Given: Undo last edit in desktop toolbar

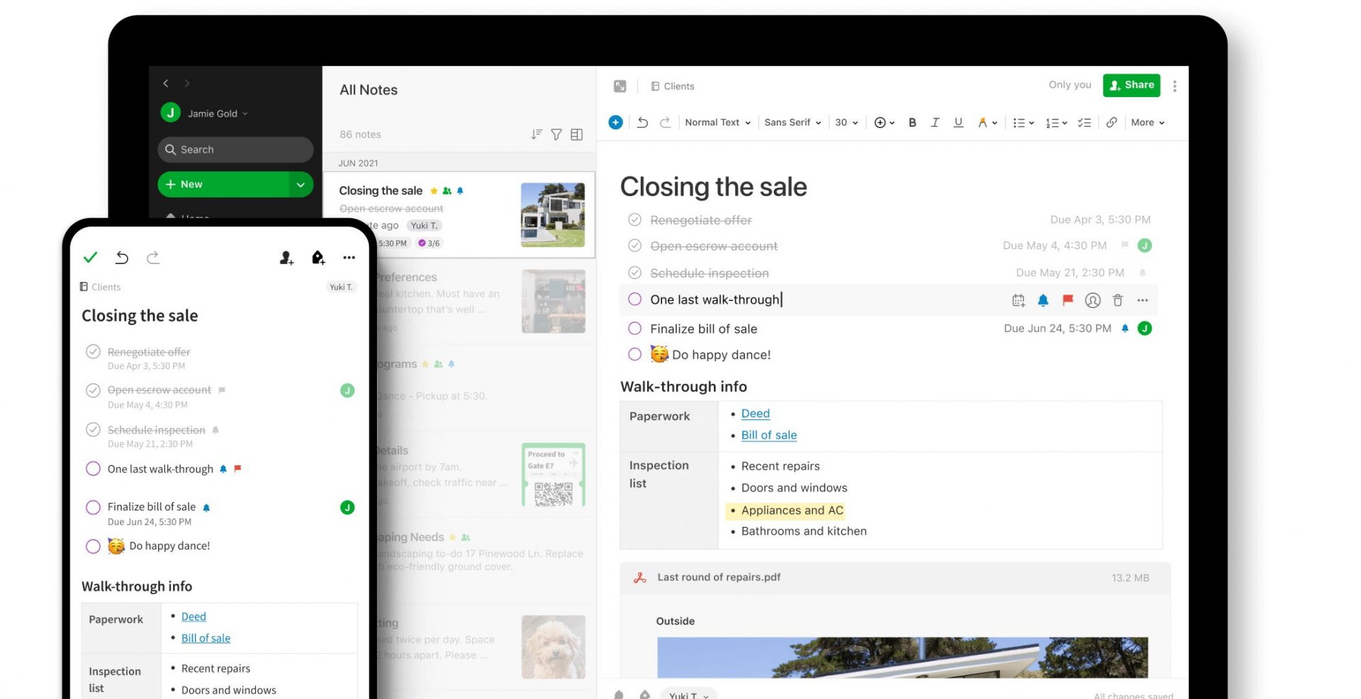Looking at the screenshot, I should pos(642,123).
